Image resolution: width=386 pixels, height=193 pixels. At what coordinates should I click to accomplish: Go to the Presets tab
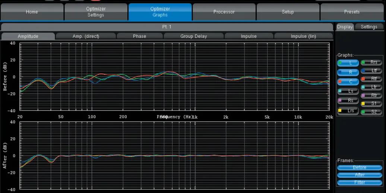352,12
